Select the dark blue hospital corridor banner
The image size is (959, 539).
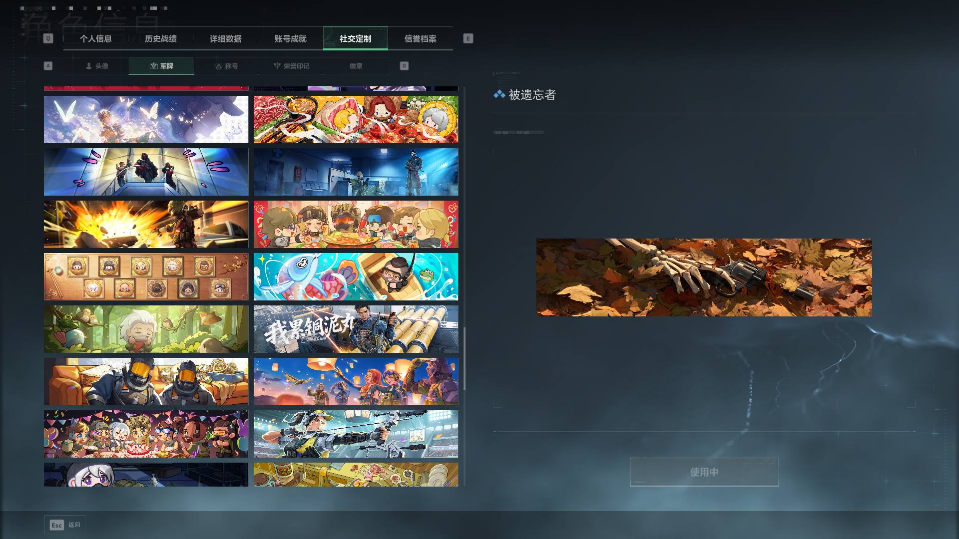[356, 172]
